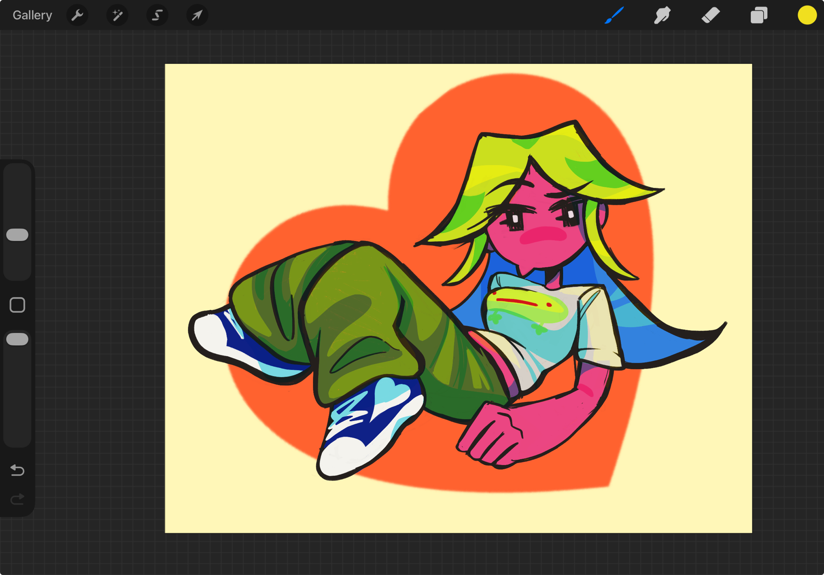Open the Adjustments magic wand menu

pyautogui.click(x=117, y=15)
